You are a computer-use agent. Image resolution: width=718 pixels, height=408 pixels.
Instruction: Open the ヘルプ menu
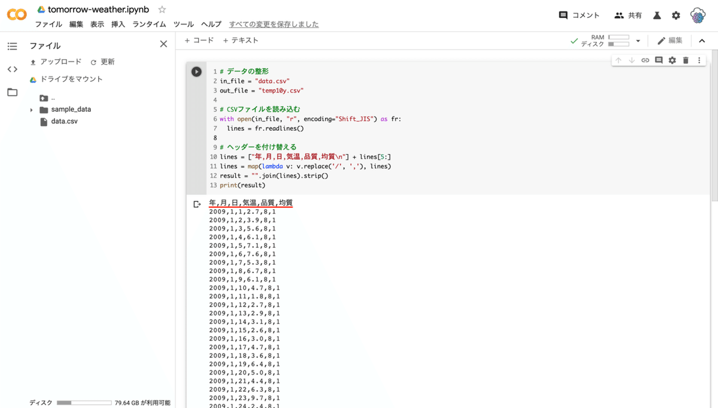click(211, 24)
